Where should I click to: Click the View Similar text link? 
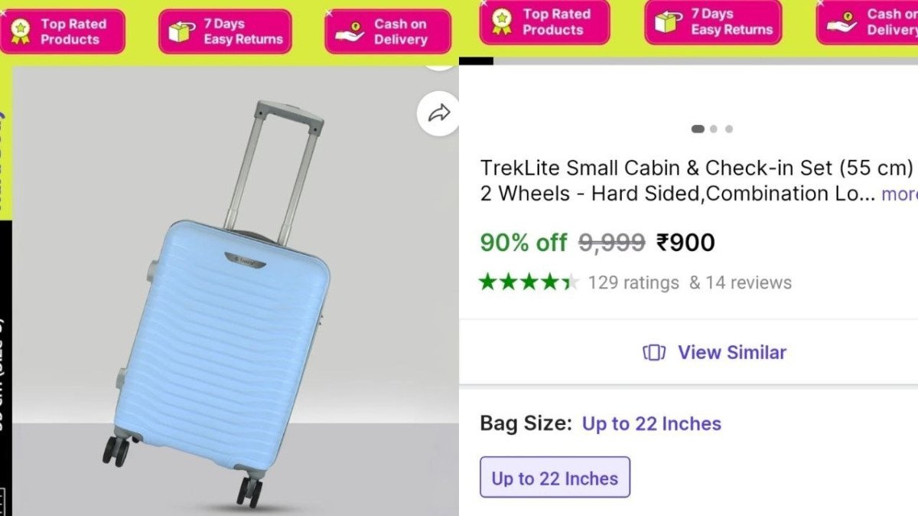click(x=732, y=353)
